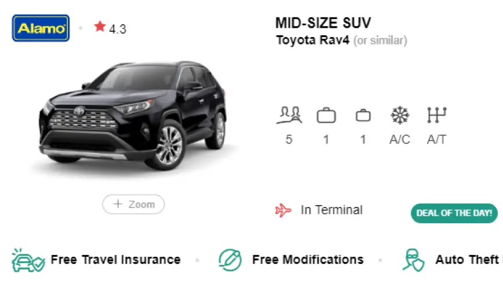Click the red rating star icon

[x=100, y=26]
